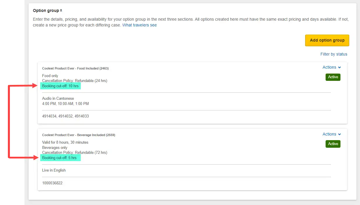Click highlighted 'Booking cut-off: 5 hrs' text
Screen dimensions: 360x205
click(x=59, y=158)
